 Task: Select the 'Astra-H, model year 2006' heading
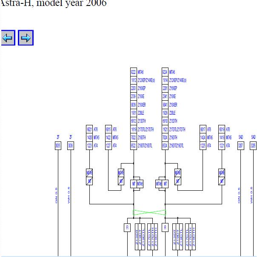53,3
